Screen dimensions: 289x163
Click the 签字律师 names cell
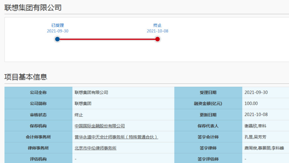[x=266, y=148]
